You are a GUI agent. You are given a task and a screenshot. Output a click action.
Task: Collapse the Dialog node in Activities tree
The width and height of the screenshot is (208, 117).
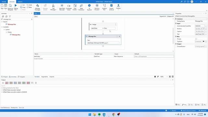pyautogui.click(x=6, y=32)
